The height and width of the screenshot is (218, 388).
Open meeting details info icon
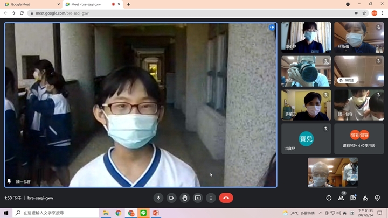(x=329, y=198)
